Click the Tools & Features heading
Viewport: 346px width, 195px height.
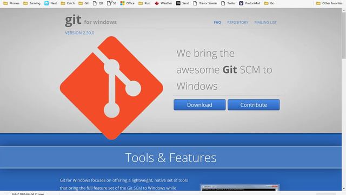coord(171,158)
